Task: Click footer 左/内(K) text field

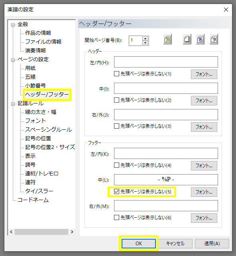Action: point(166,153)
